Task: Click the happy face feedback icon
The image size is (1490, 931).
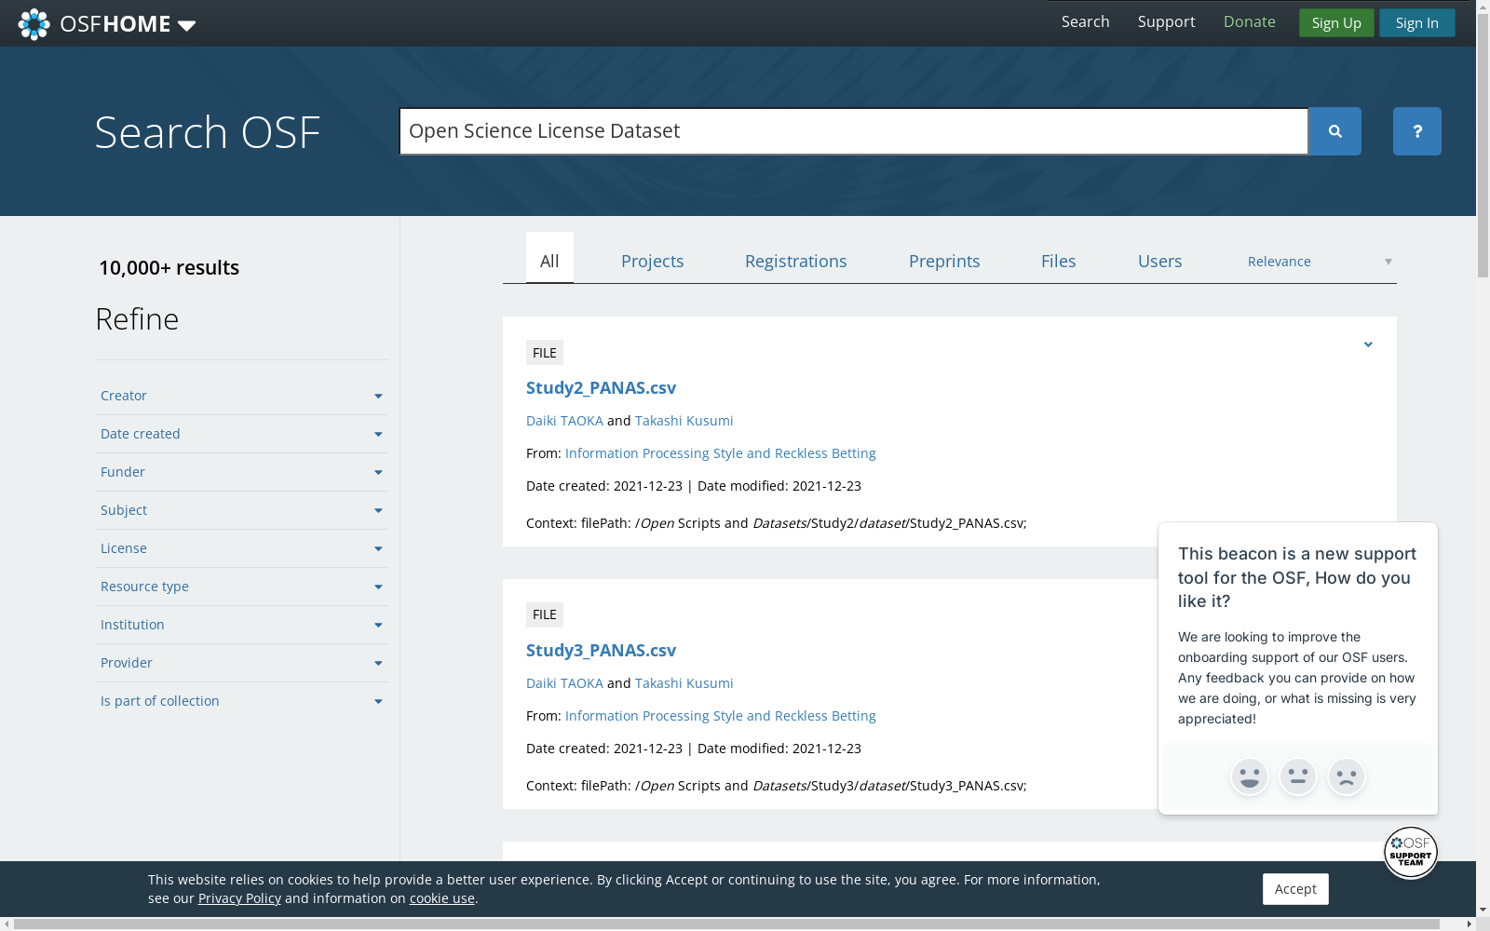Action: pyautogui.click(x=1250, y=776)
